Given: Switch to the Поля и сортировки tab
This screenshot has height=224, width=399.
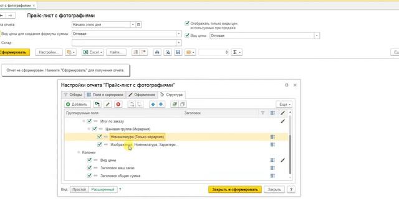Looking at the screenshot, I should (105, 95).
